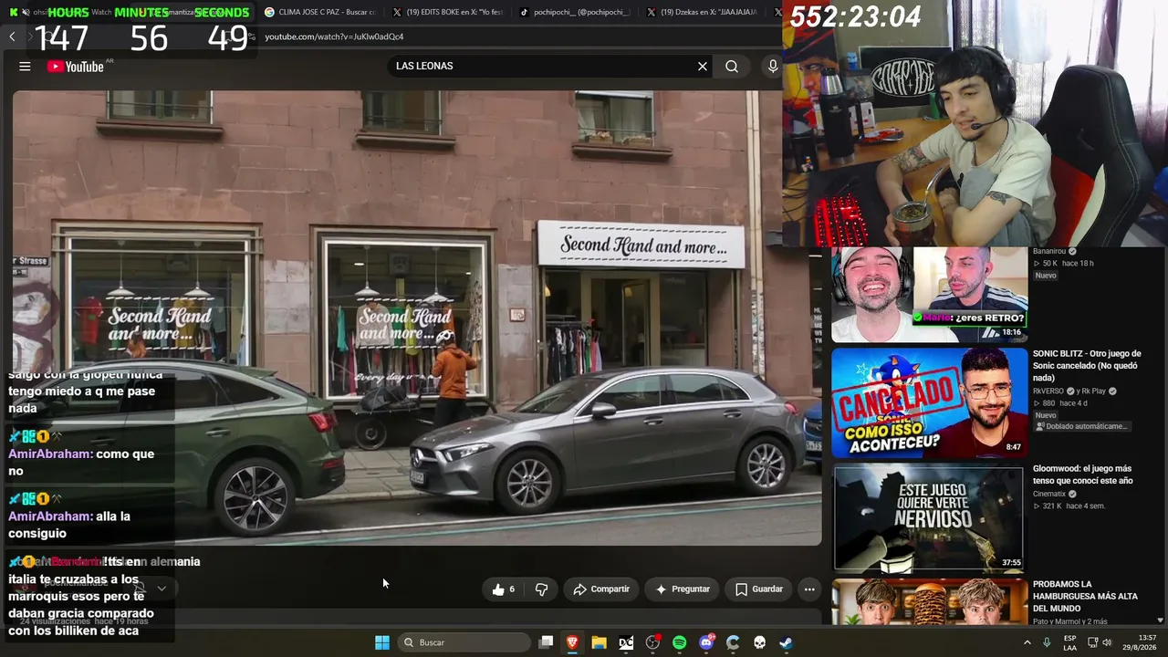Open the Preguntar AI assistant button

click(683, 589)
